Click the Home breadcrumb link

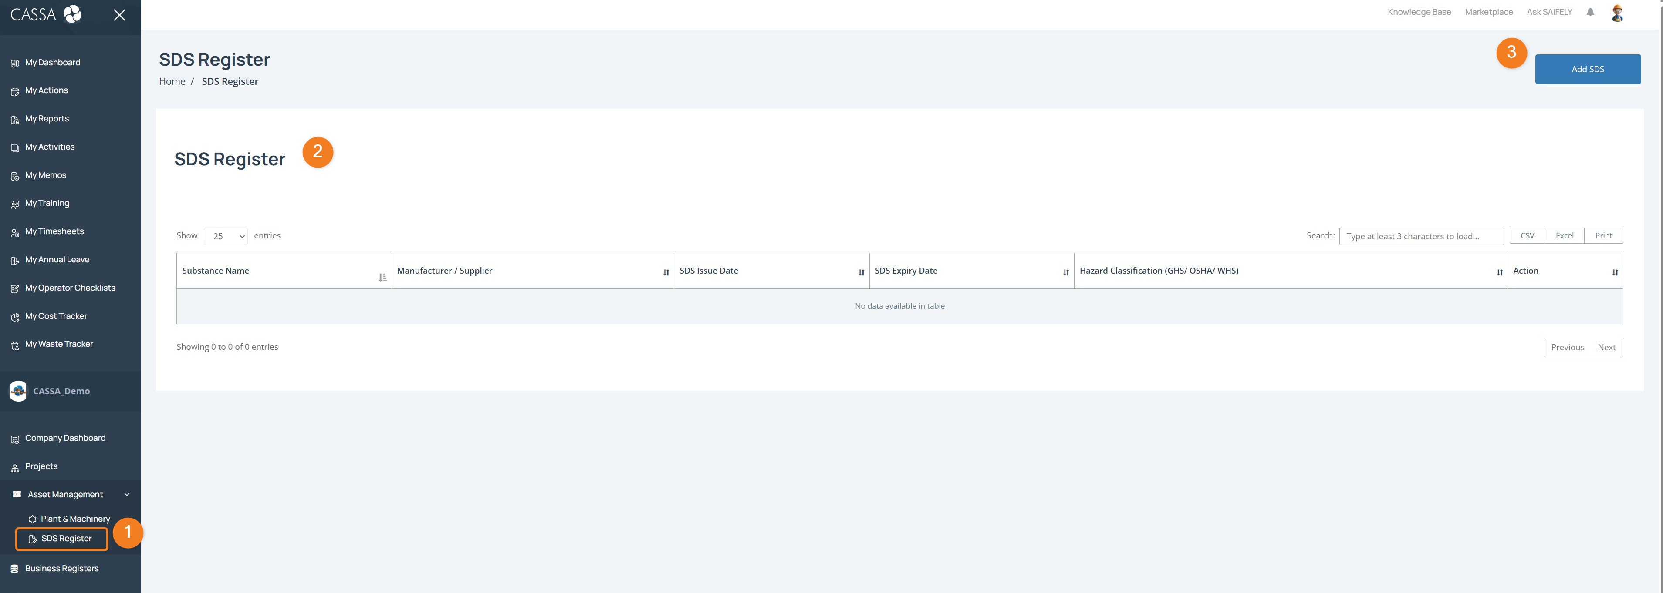point(172,81)
